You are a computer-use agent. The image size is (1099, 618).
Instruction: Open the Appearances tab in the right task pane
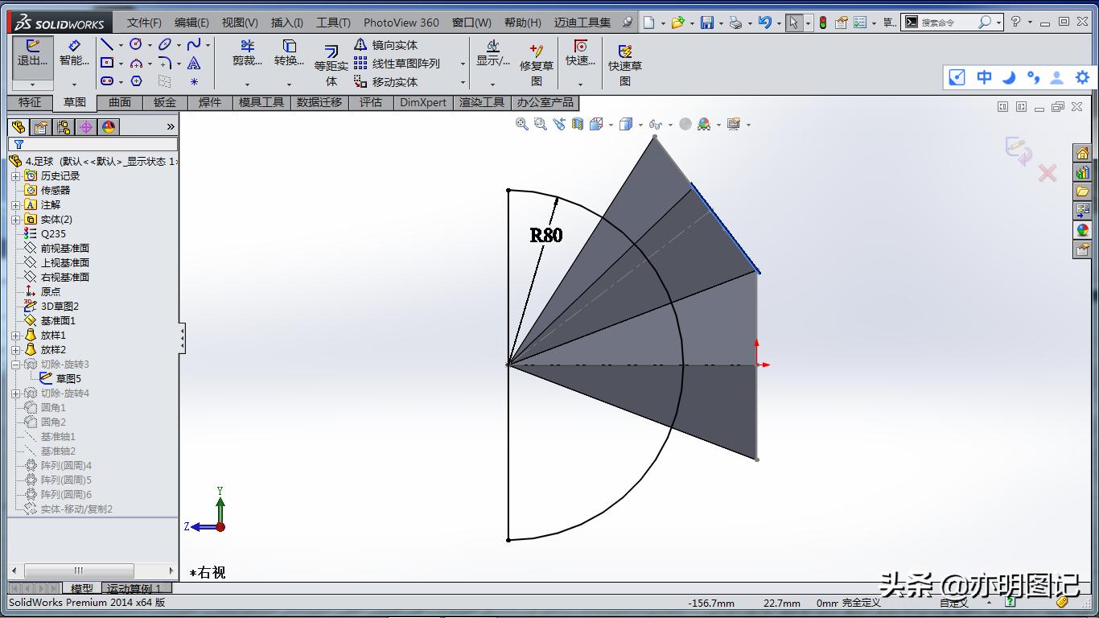(x=1082, y=230)
